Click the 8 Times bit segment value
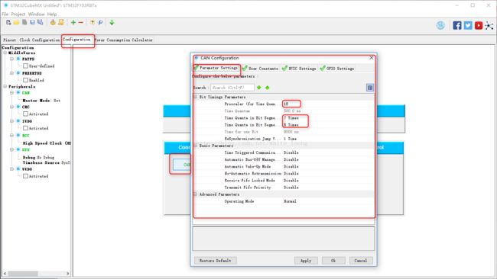Image resolution: width=497 pixels, height=279 pixels. pos(291,125)
